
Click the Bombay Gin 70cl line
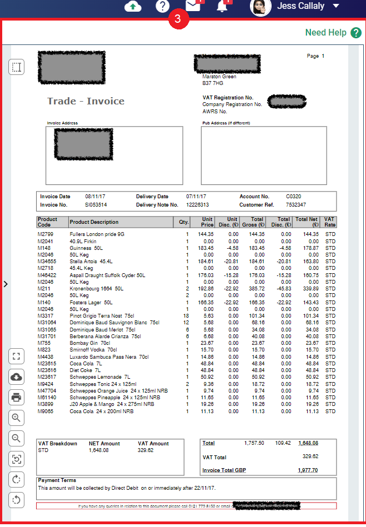click(187, 343)
